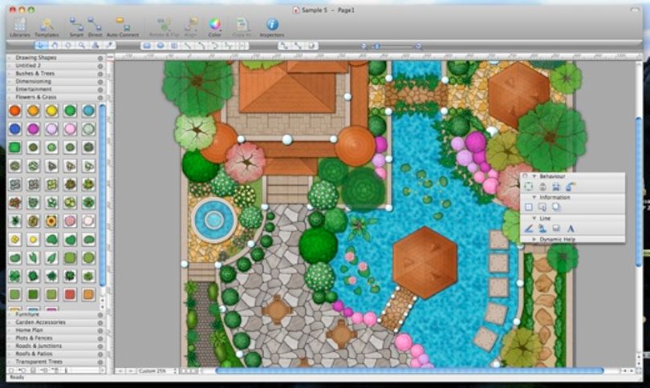Open the Inspectors info icon

pos(272,28)
